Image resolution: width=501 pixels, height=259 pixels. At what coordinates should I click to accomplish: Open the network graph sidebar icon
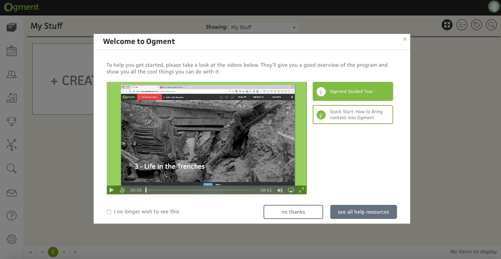(x=12, y=145)
